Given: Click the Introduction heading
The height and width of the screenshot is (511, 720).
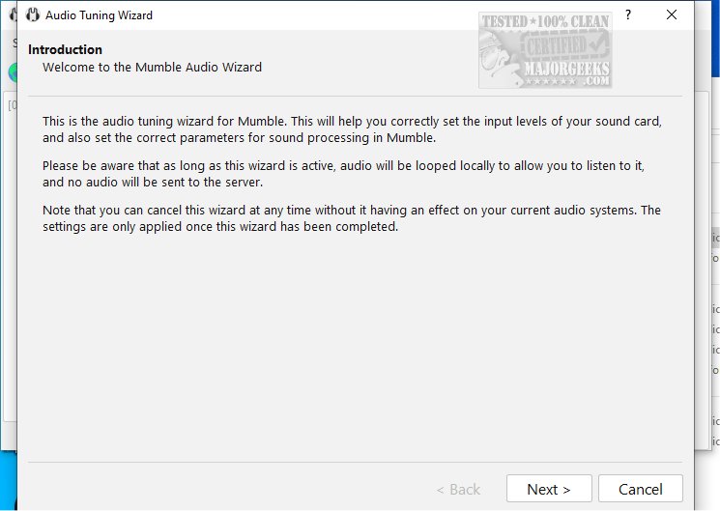Looking at the screenshot, I should 65,49.
